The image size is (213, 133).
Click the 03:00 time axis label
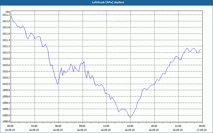click(35, 126)
